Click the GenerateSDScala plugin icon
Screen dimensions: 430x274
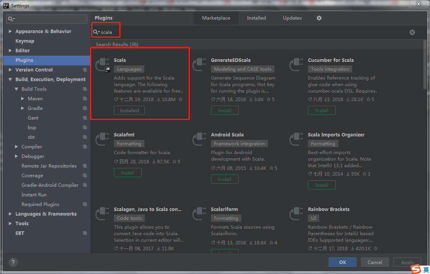coord(200,65)
